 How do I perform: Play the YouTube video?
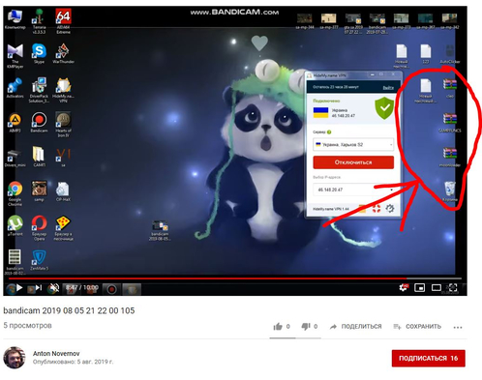pyautogui.click(x=19, y=287)
